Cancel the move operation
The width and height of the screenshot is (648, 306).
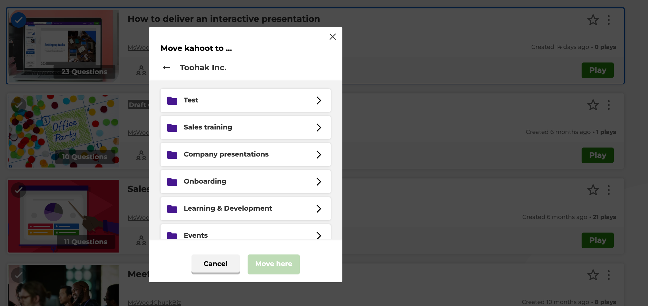pos(216,264)
